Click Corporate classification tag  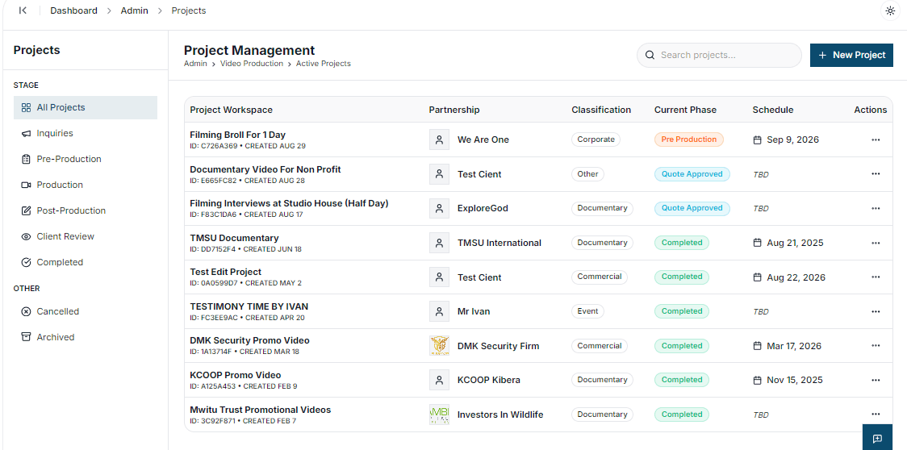[596, 140]
